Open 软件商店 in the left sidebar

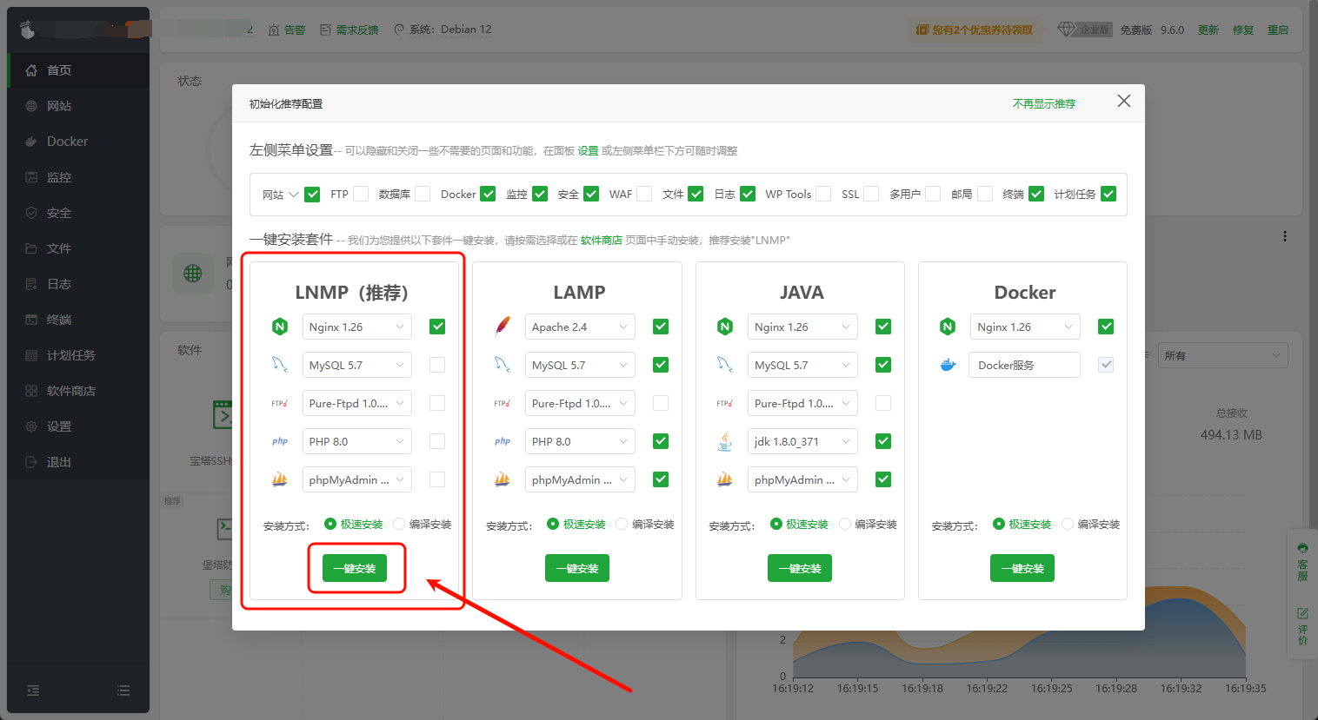pos(71,391)
